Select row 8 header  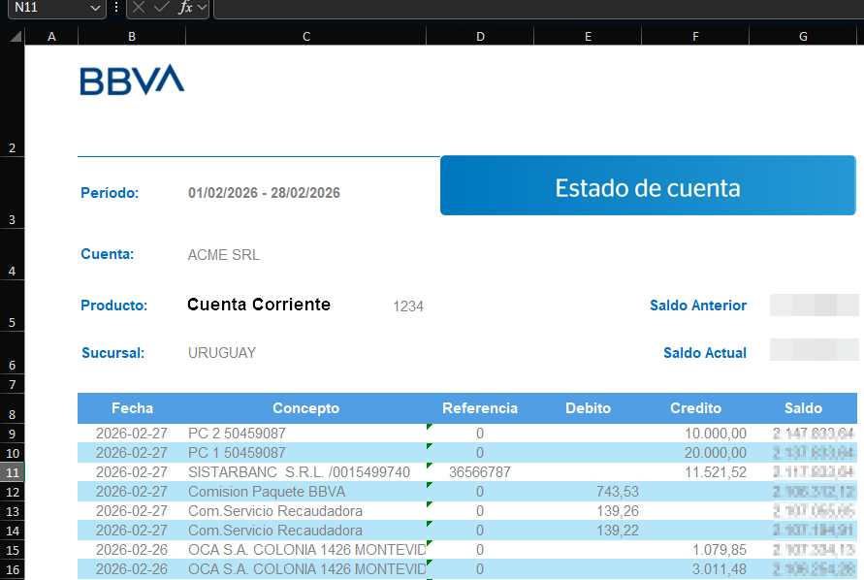tap(13, 408)
